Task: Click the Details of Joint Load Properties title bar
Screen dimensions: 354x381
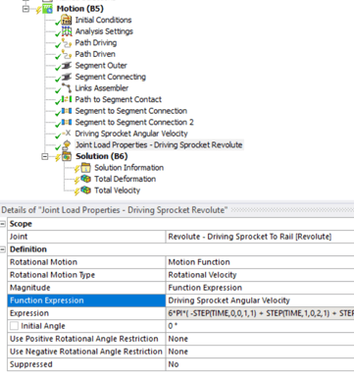Action: click(177, 210)
